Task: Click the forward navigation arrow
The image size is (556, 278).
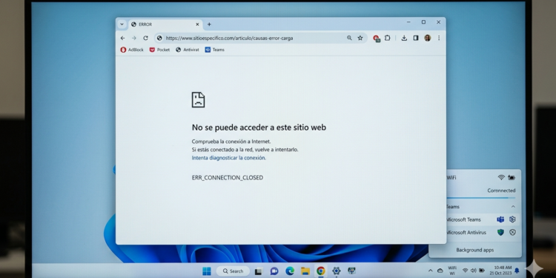Action: coord(134,38)
